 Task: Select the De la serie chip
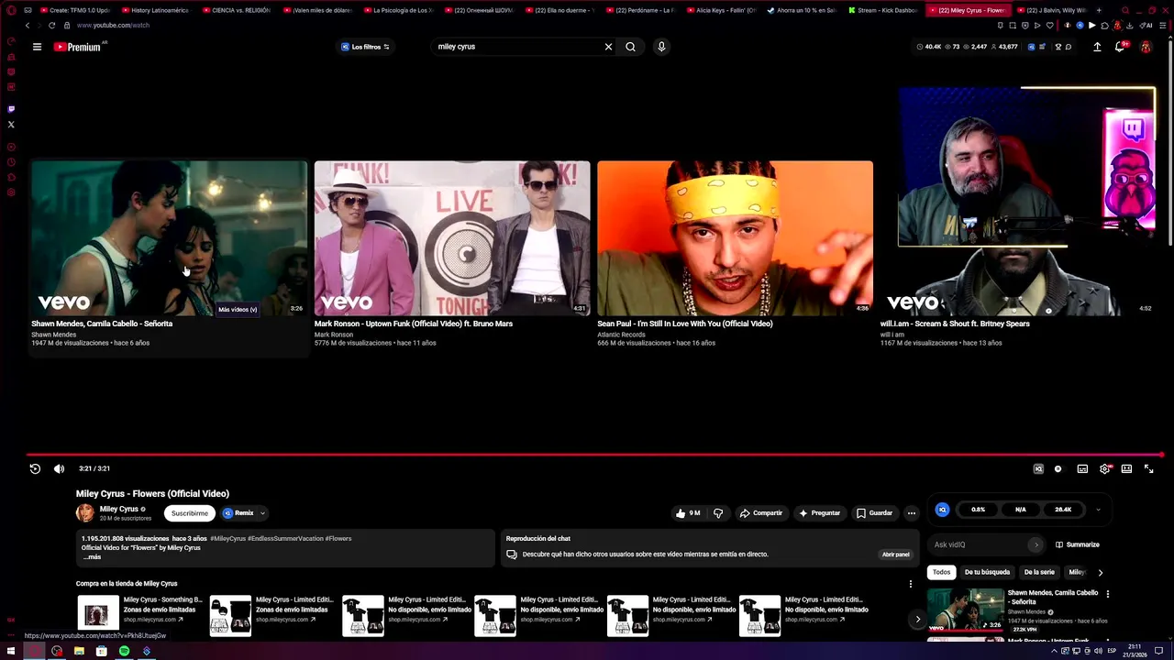coord(1039,572)
